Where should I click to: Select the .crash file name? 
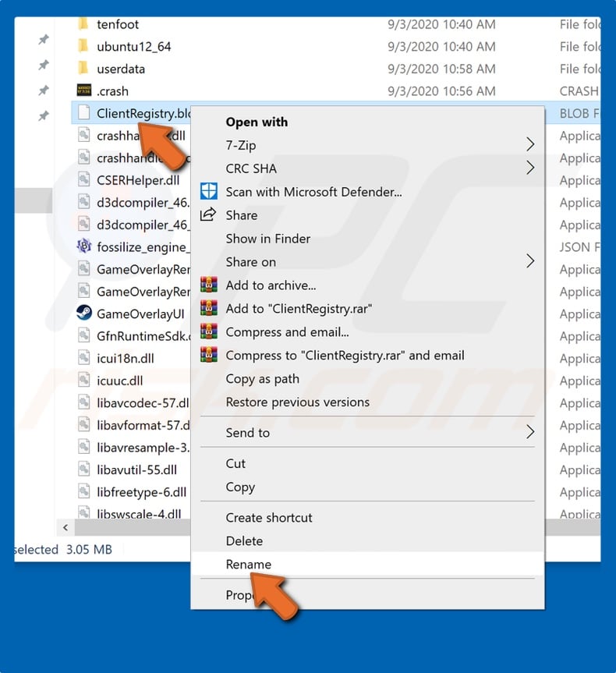point(112,91)
